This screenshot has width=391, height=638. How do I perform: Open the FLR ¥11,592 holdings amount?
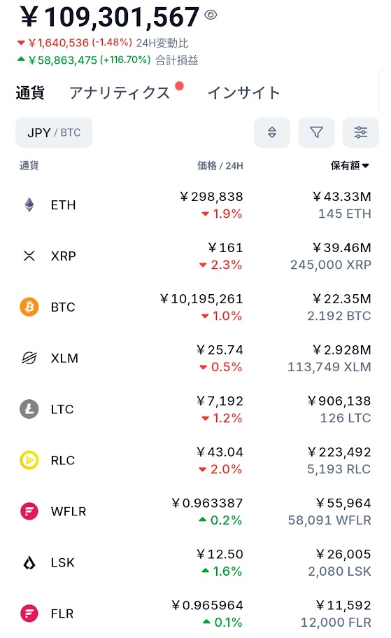343,605
